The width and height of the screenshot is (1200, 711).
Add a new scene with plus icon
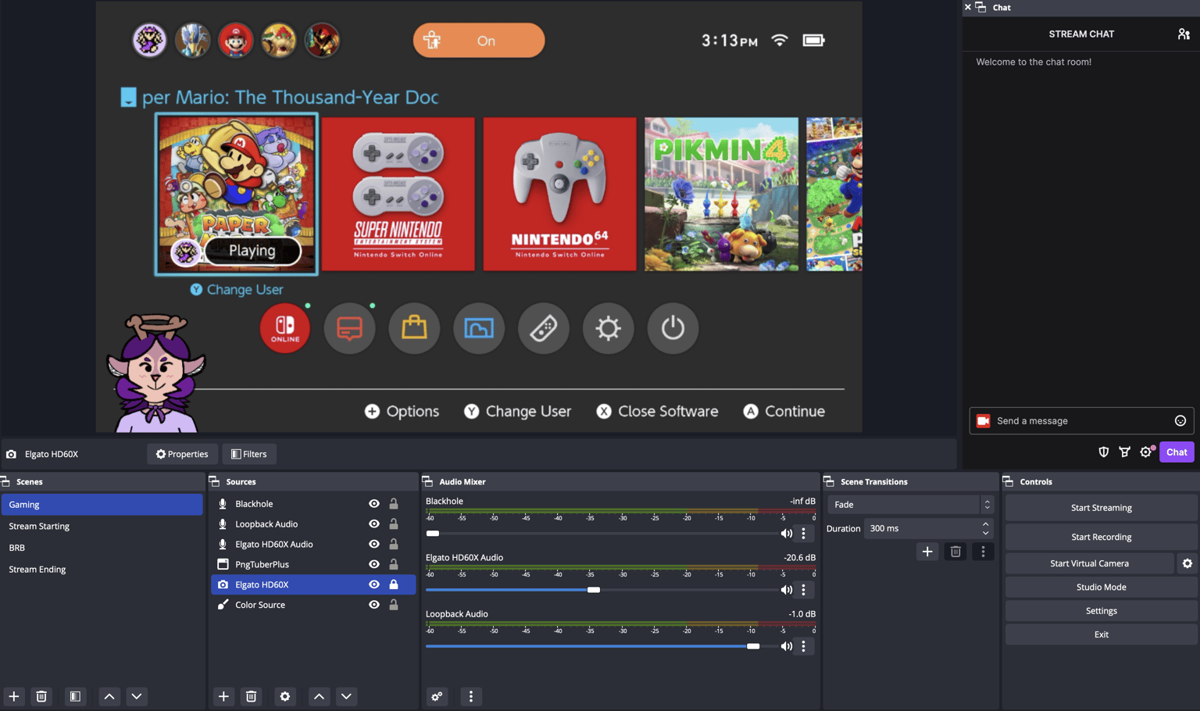coord(14,696)
